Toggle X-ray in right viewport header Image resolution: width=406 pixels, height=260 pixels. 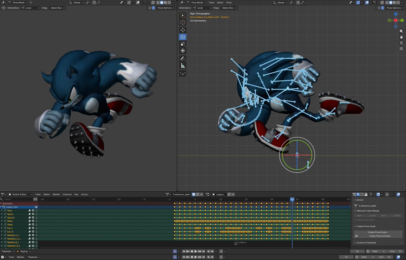pyautogui.click(x=382, y=2)
